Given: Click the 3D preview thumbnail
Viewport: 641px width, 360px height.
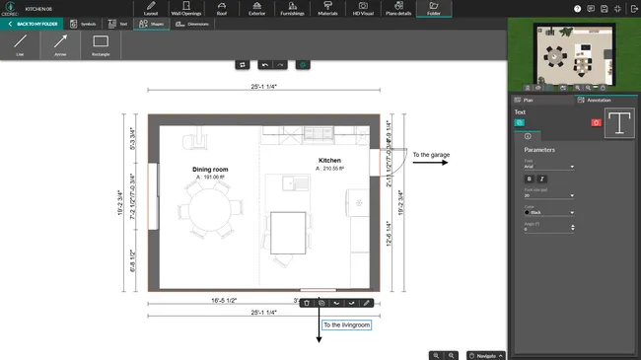Looking at the screenshot, I should click(574, 55).
